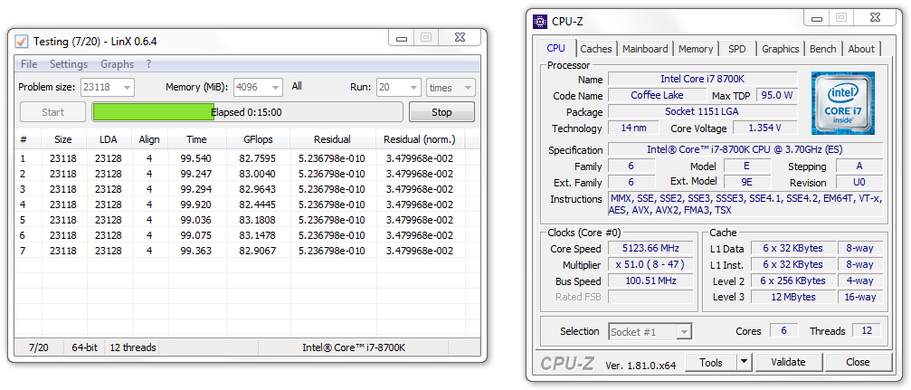
Task: Open the Tools dropdown arrow in CPU-Z
Action: 744,363
